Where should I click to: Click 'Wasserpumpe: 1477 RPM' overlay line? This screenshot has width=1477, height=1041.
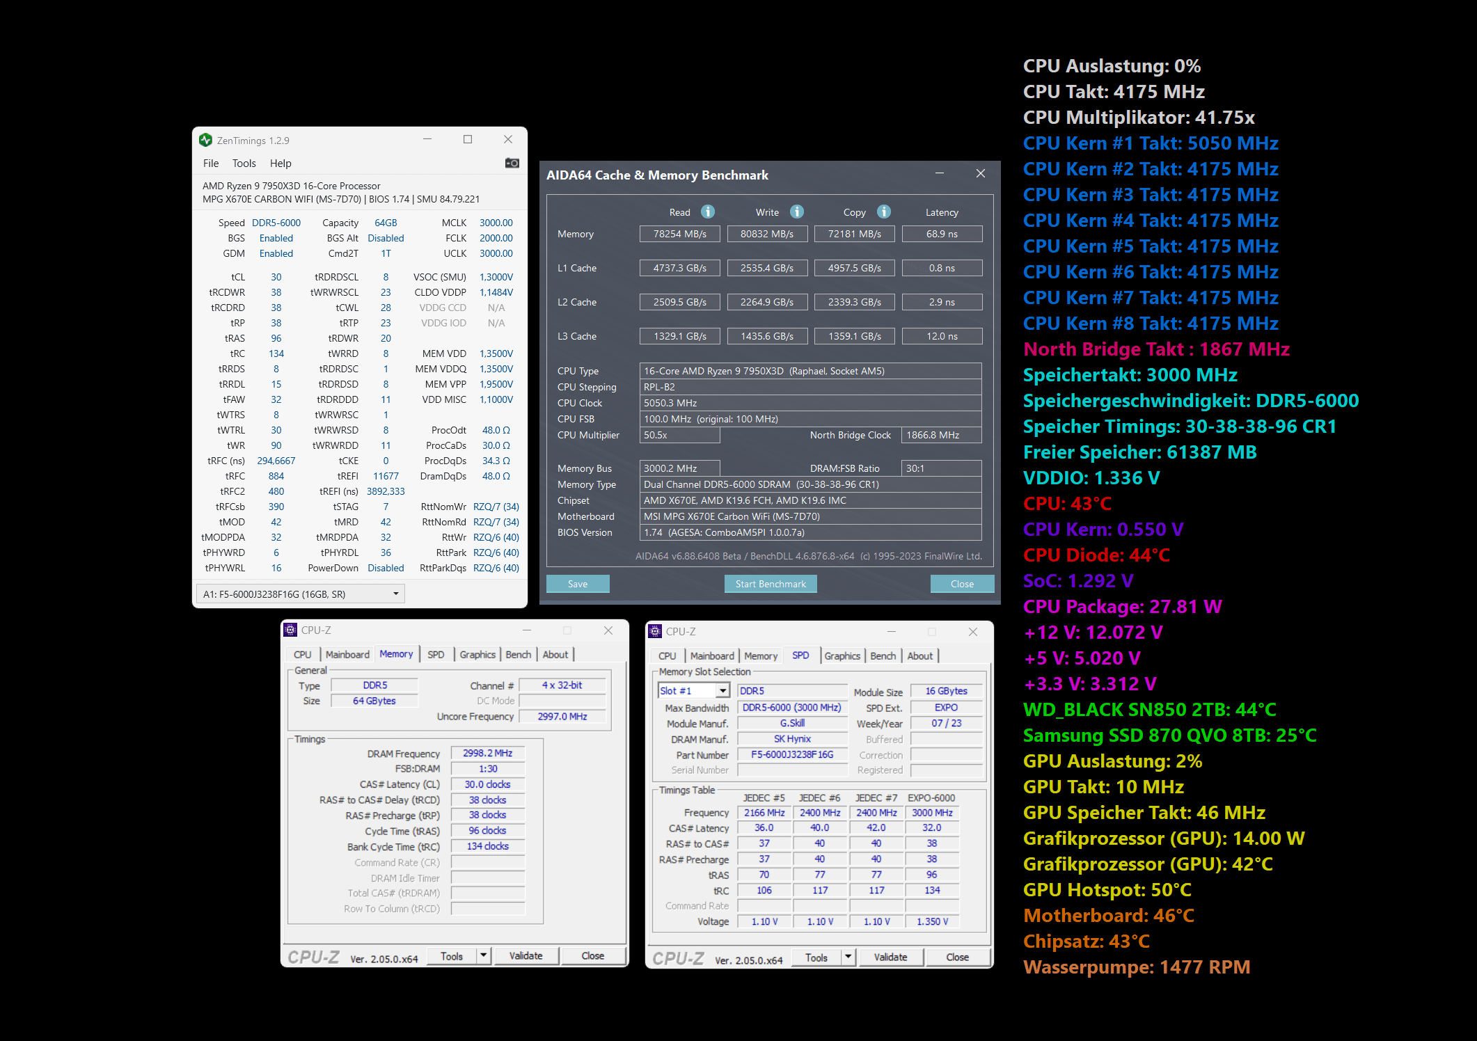[x=1137, y=967]
